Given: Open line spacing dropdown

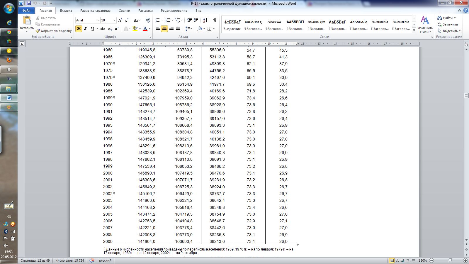Looking at the screenshot, I should (x=189, y=29).
